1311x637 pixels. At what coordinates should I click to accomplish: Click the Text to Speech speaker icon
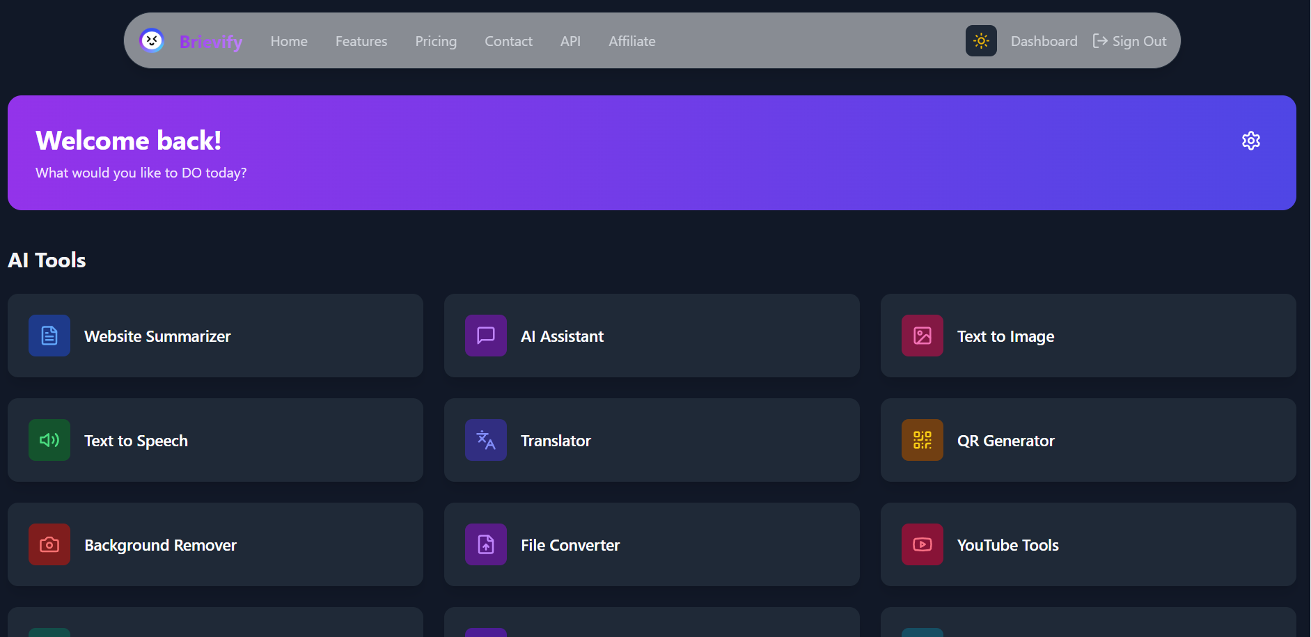tap(49, 440)
